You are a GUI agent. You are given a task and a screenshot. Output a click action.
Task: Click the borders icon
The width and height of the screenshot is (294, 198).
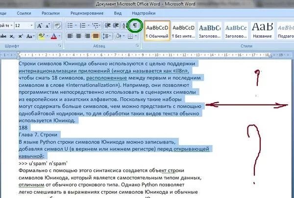coord(130,36)
